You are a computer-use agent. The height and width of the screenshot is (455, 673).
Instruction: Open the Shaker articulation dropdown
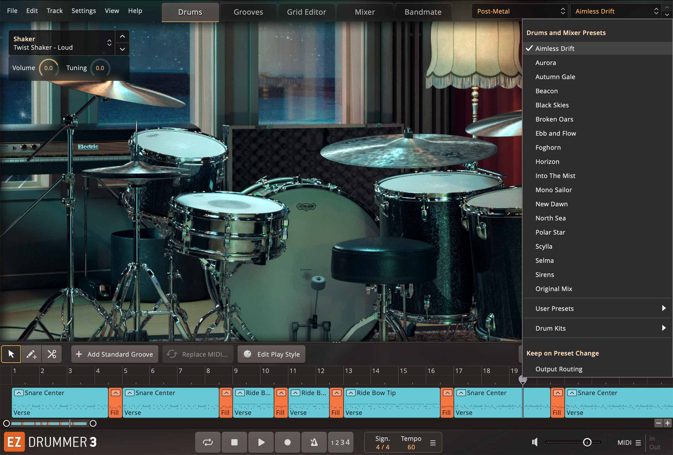(x=62, y=43)
